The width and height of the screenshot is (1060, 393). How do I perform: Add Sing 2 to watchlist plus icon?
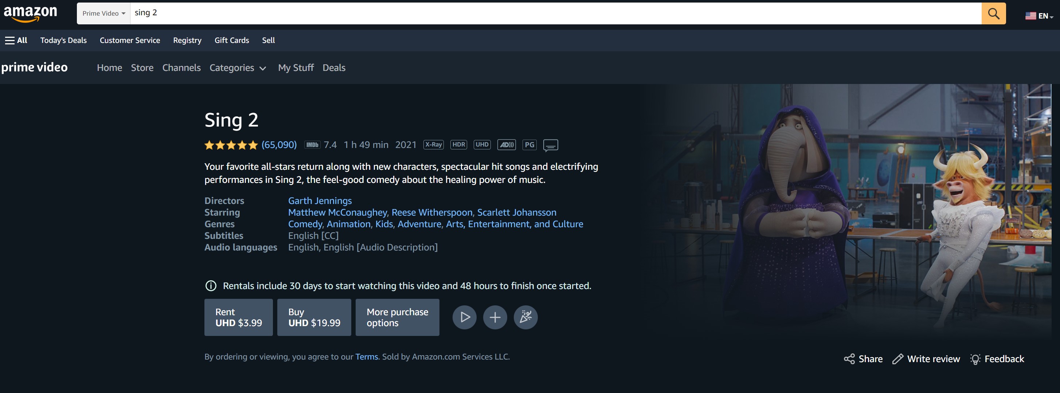point(495,317)
